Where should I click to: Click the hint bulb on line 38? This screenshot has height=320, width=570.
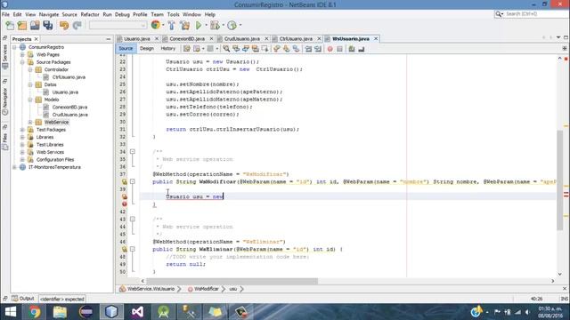coord(125,181)
